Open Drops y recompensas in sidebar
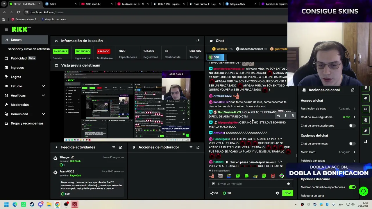The width and height of the screenshot is (372, 209). (25, 123)
